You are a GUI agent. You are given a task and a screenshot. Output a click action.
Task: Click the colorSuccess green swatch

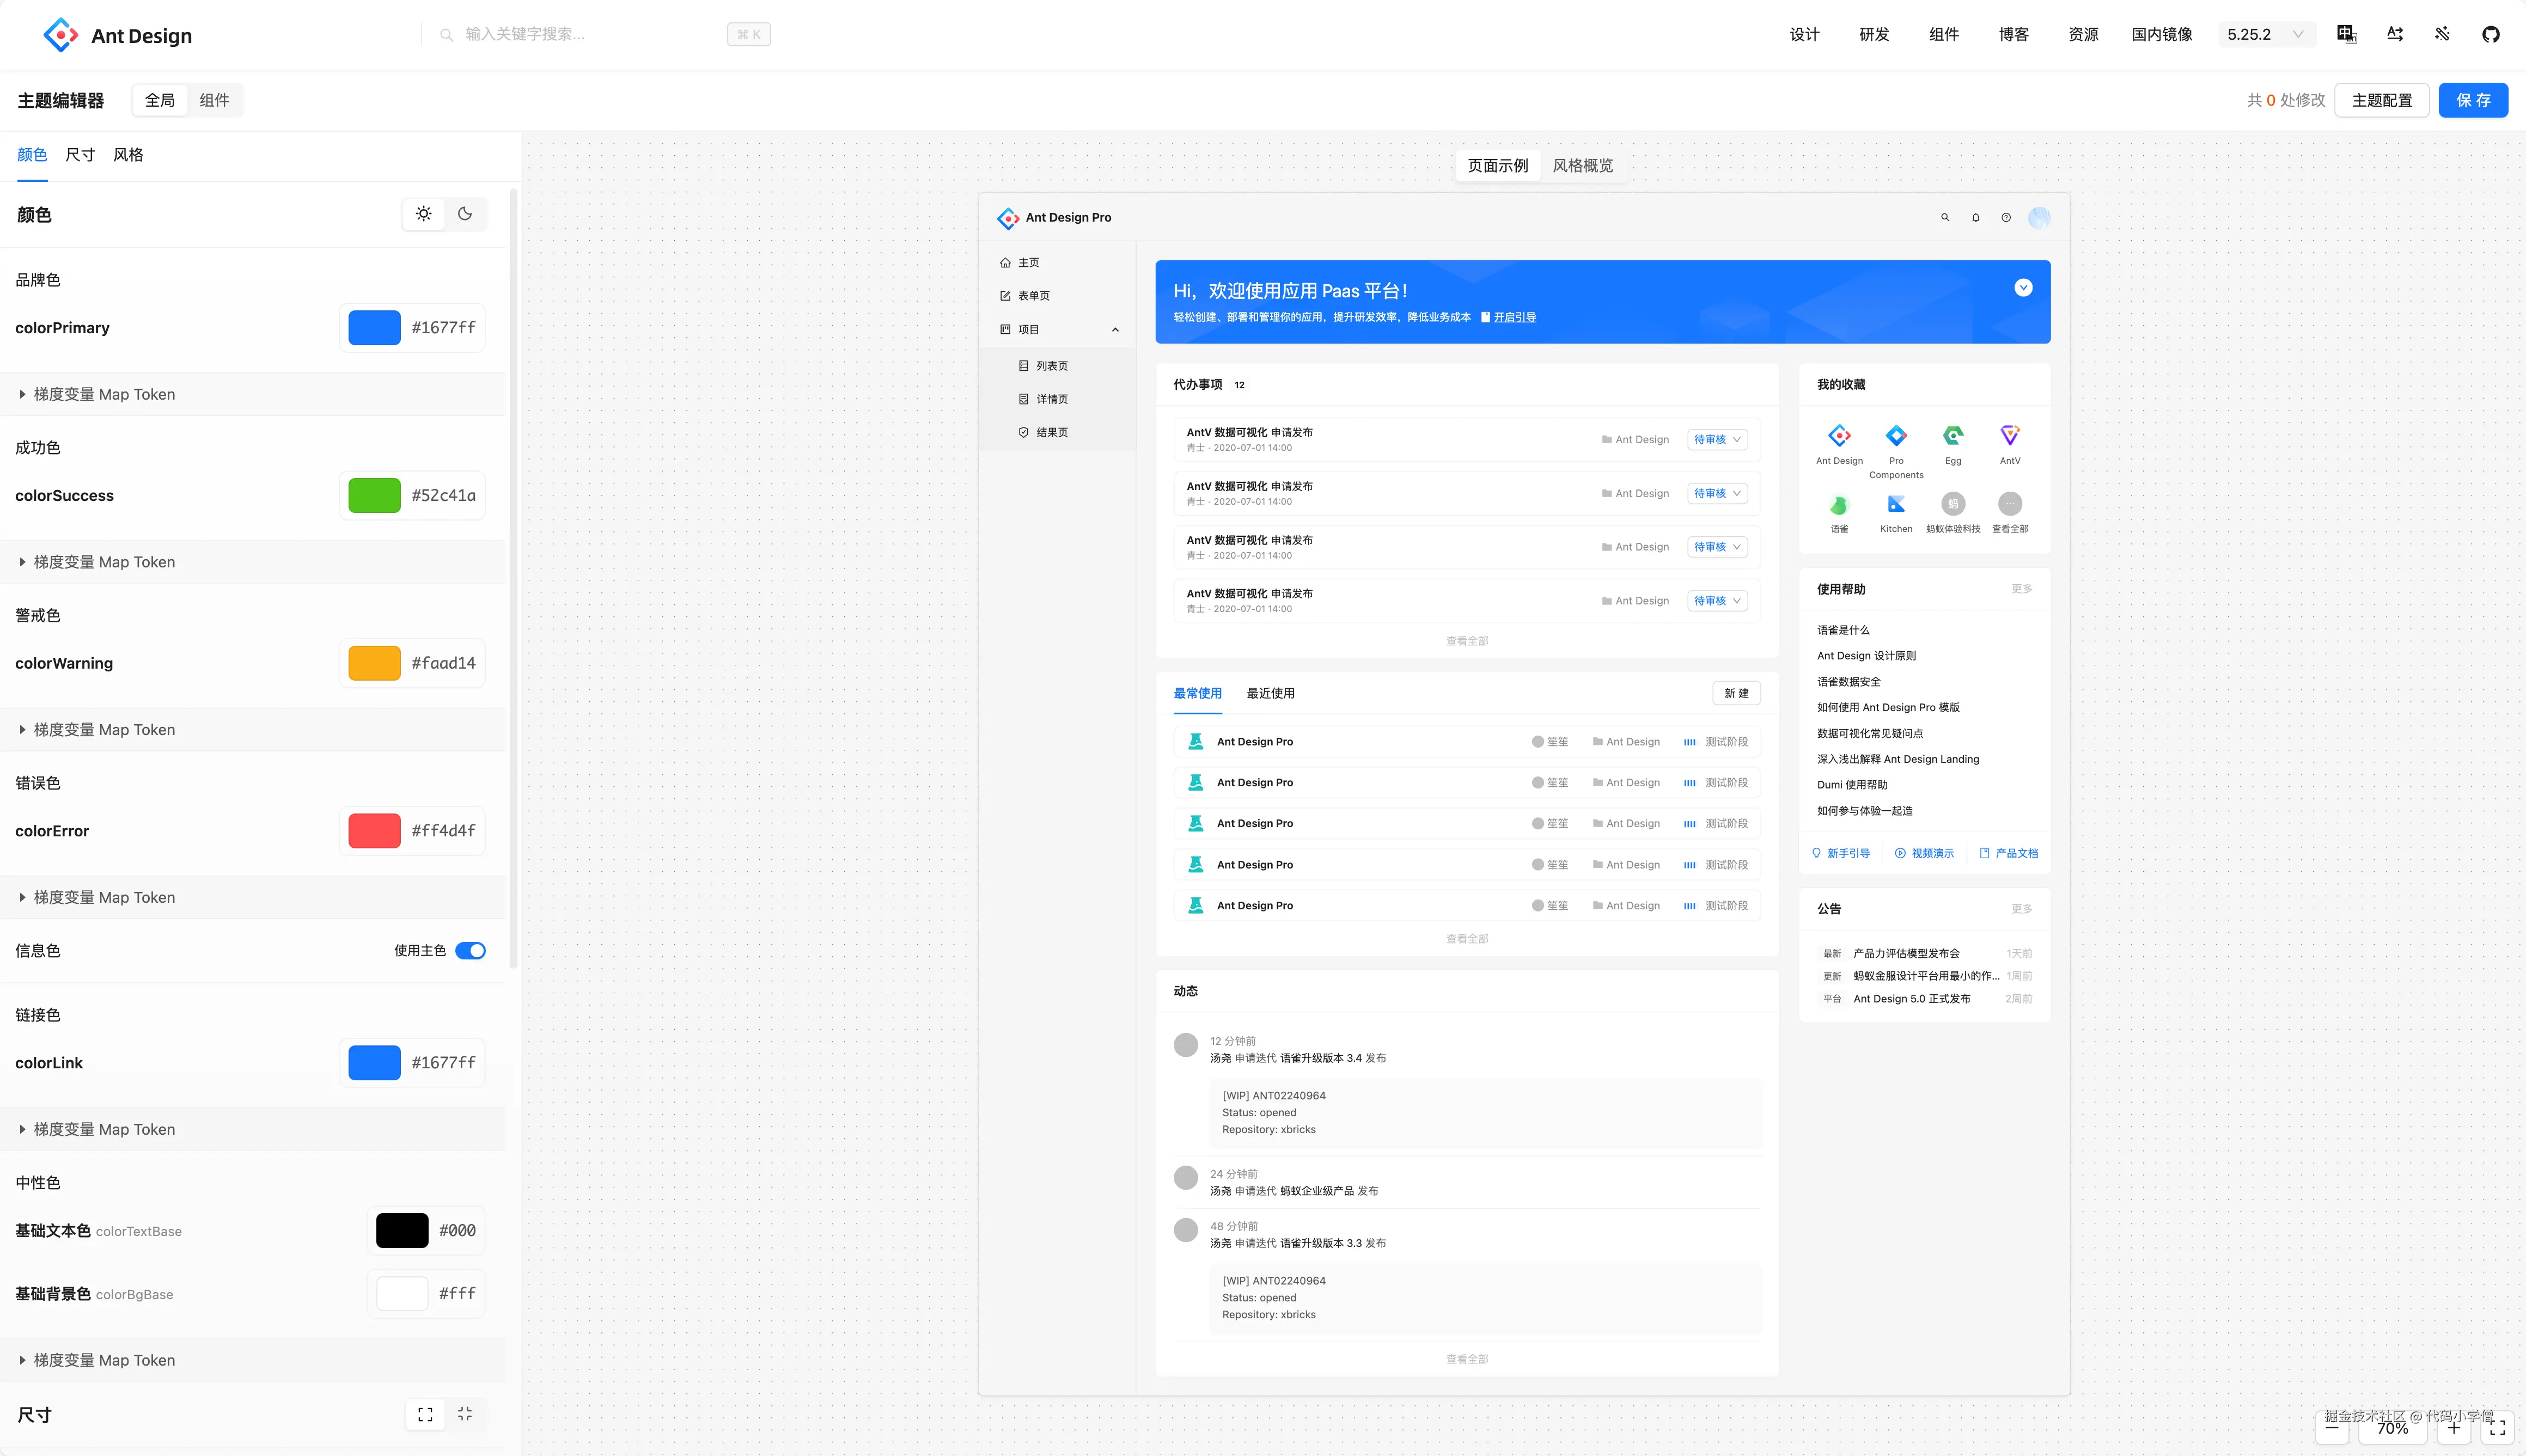pos(374,495)
